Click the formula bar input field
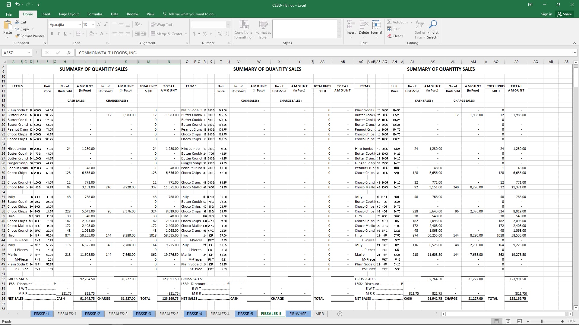The image size is (579, 325). [302, 53]
